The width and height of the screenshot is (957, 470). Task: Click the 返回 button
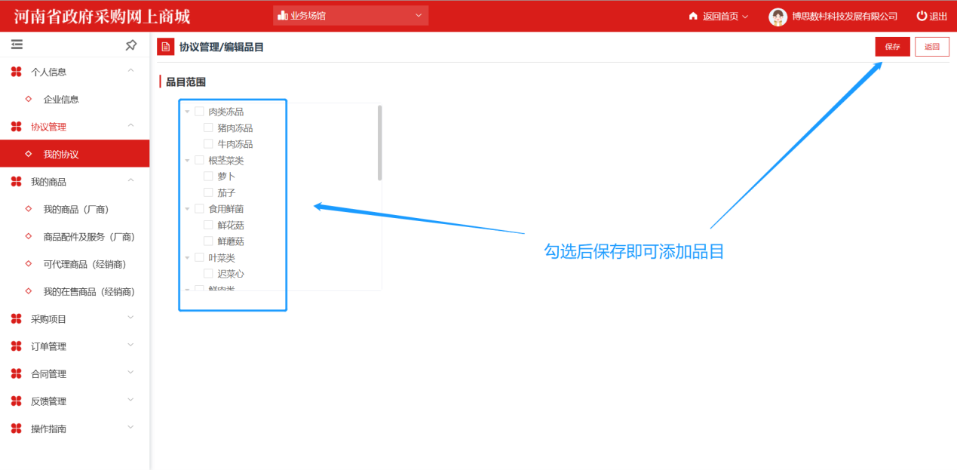[932, 47]
